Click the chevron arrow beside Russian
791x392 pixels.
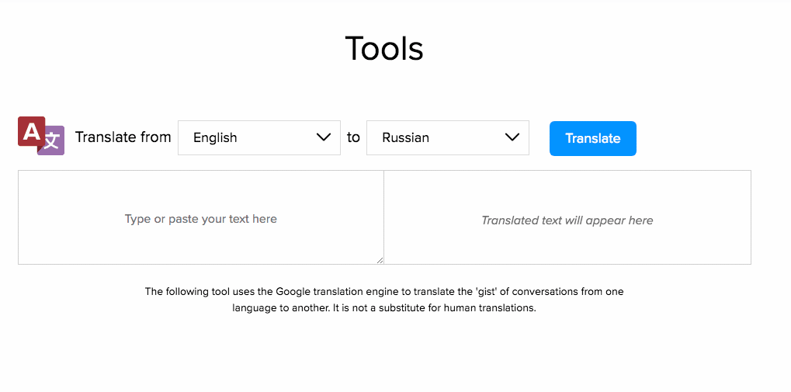(x=512, y=137)
